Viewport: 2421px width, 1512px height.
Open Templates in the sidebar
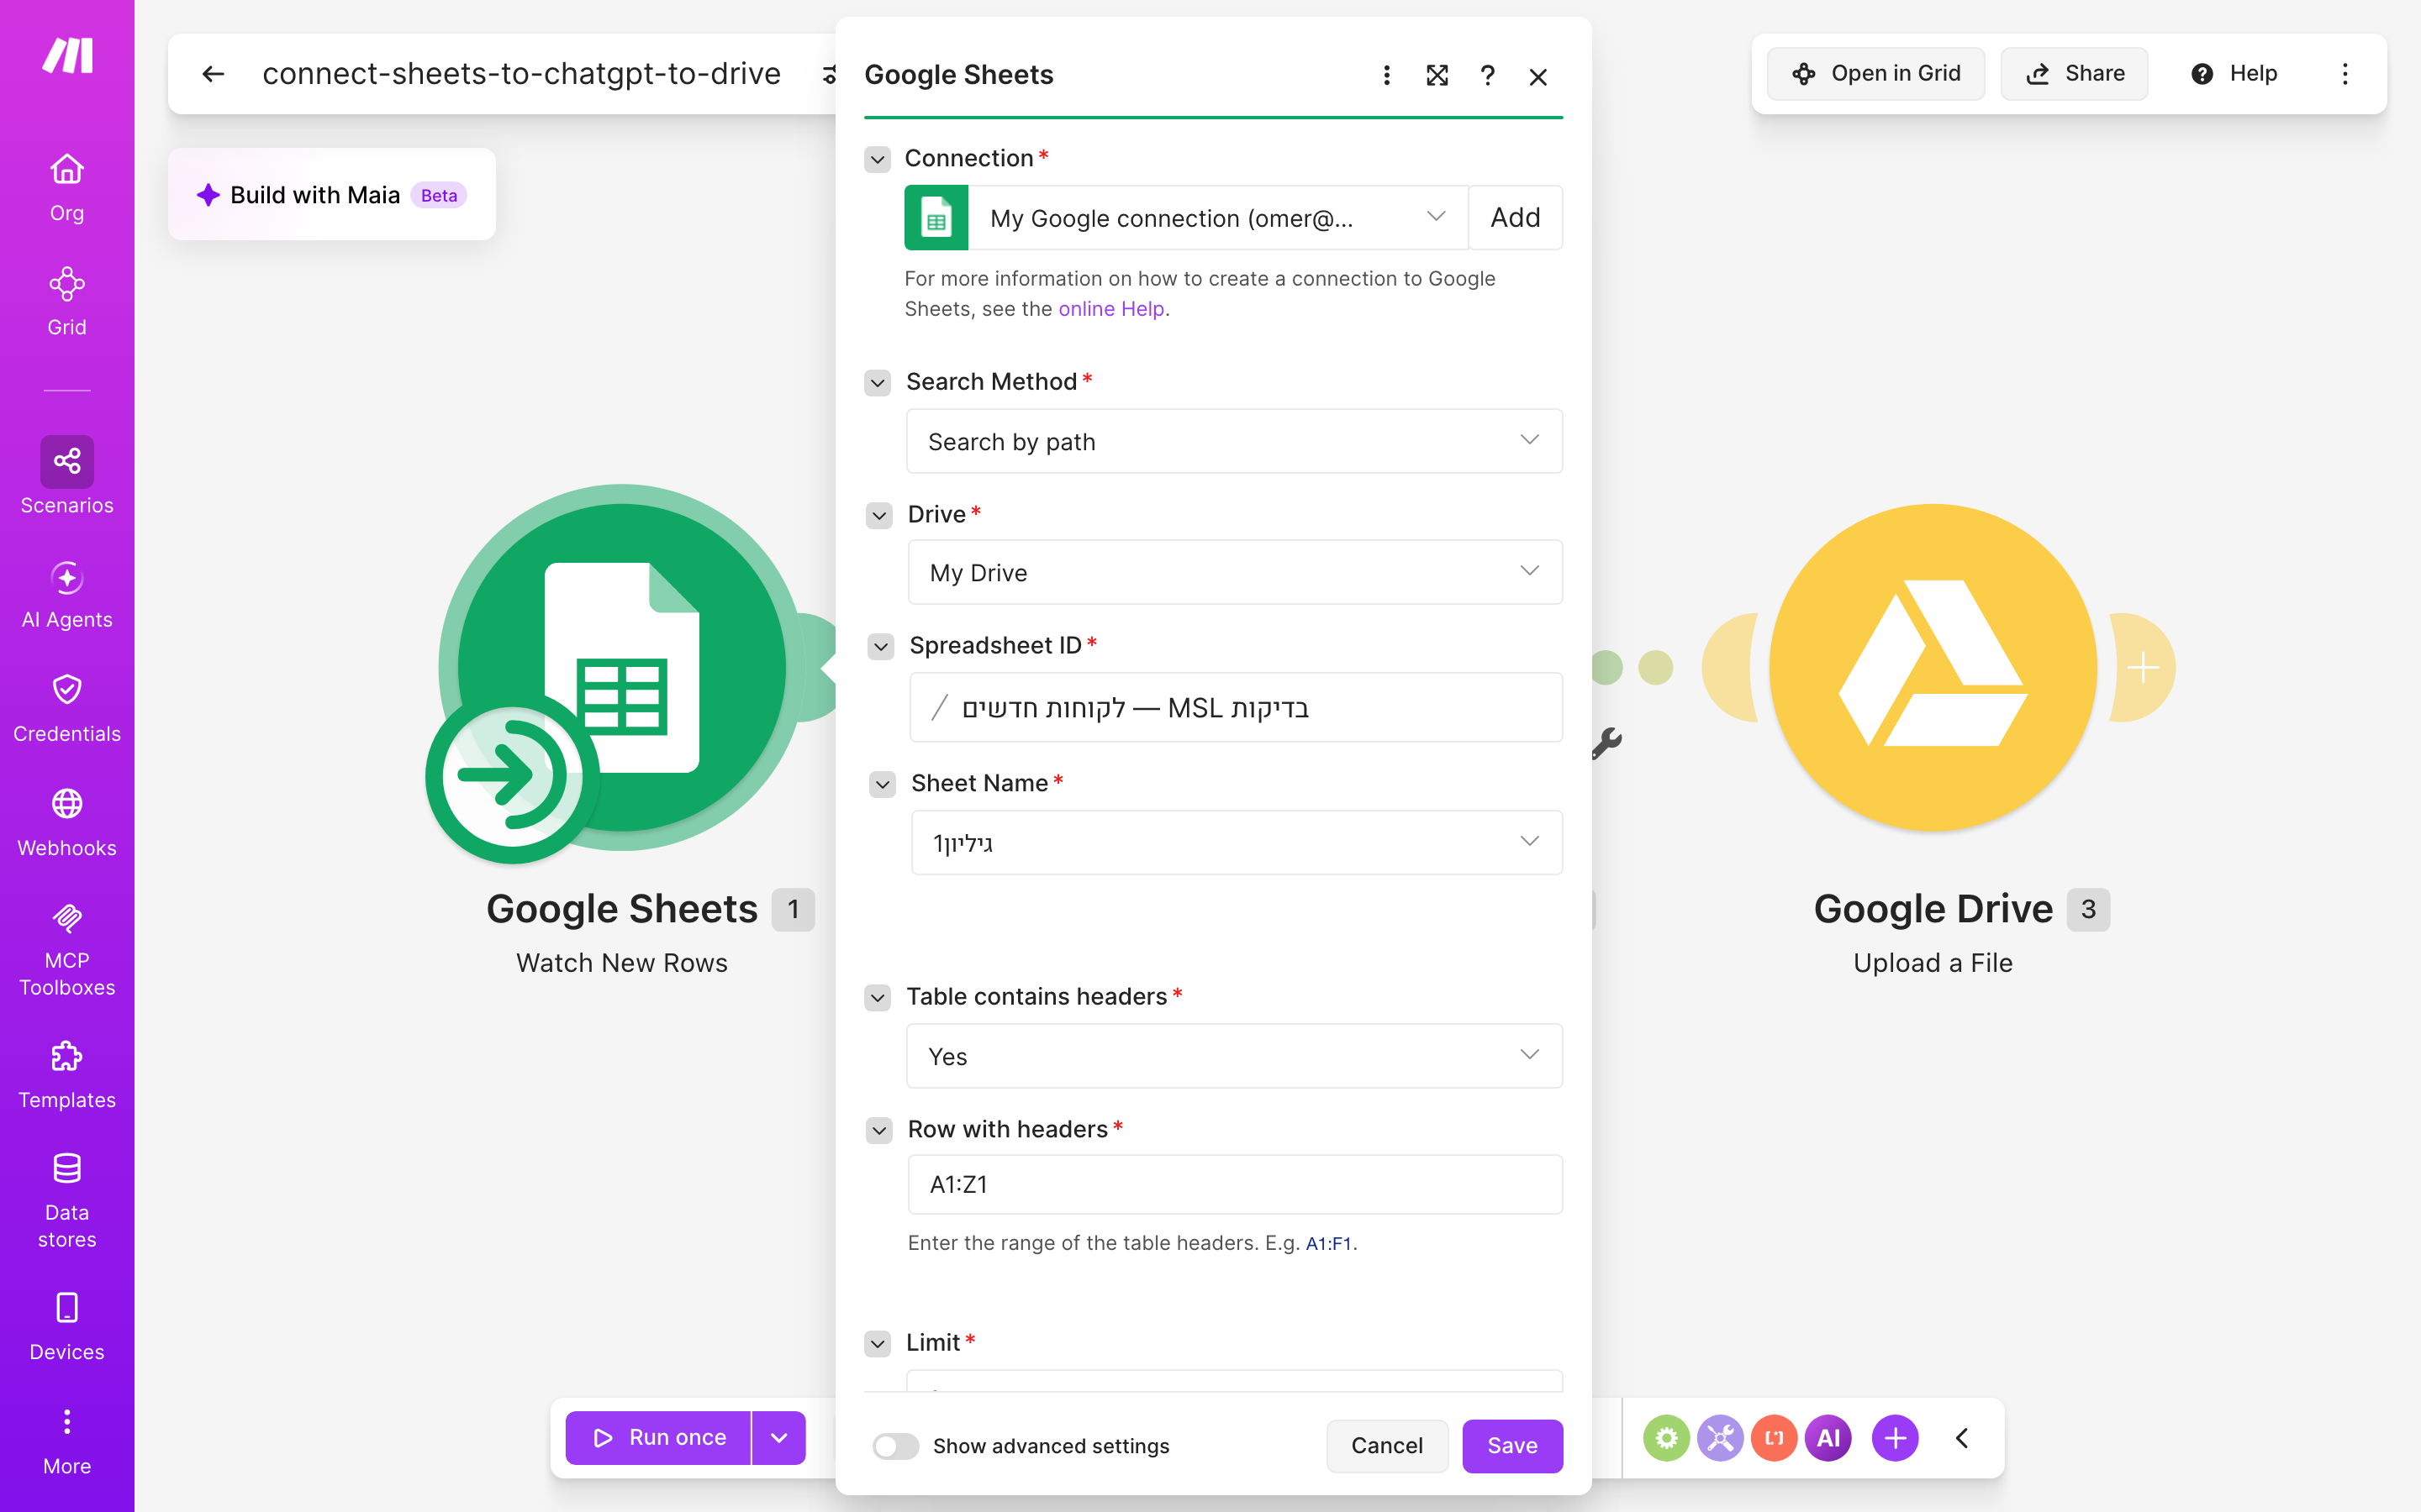pyautogui.click(x=67, y=1075)
